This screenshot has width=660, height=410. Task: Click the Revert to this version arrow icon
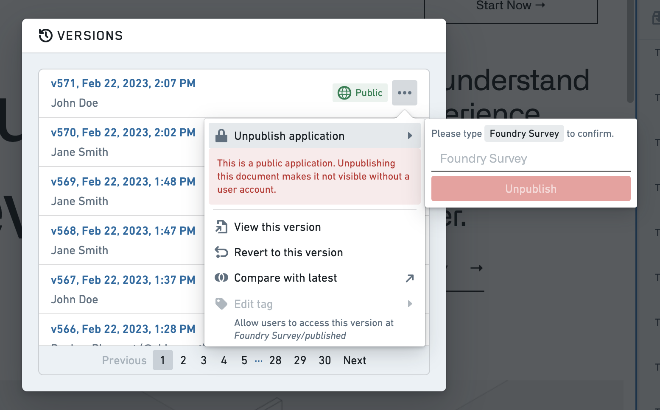click(221, 252)
